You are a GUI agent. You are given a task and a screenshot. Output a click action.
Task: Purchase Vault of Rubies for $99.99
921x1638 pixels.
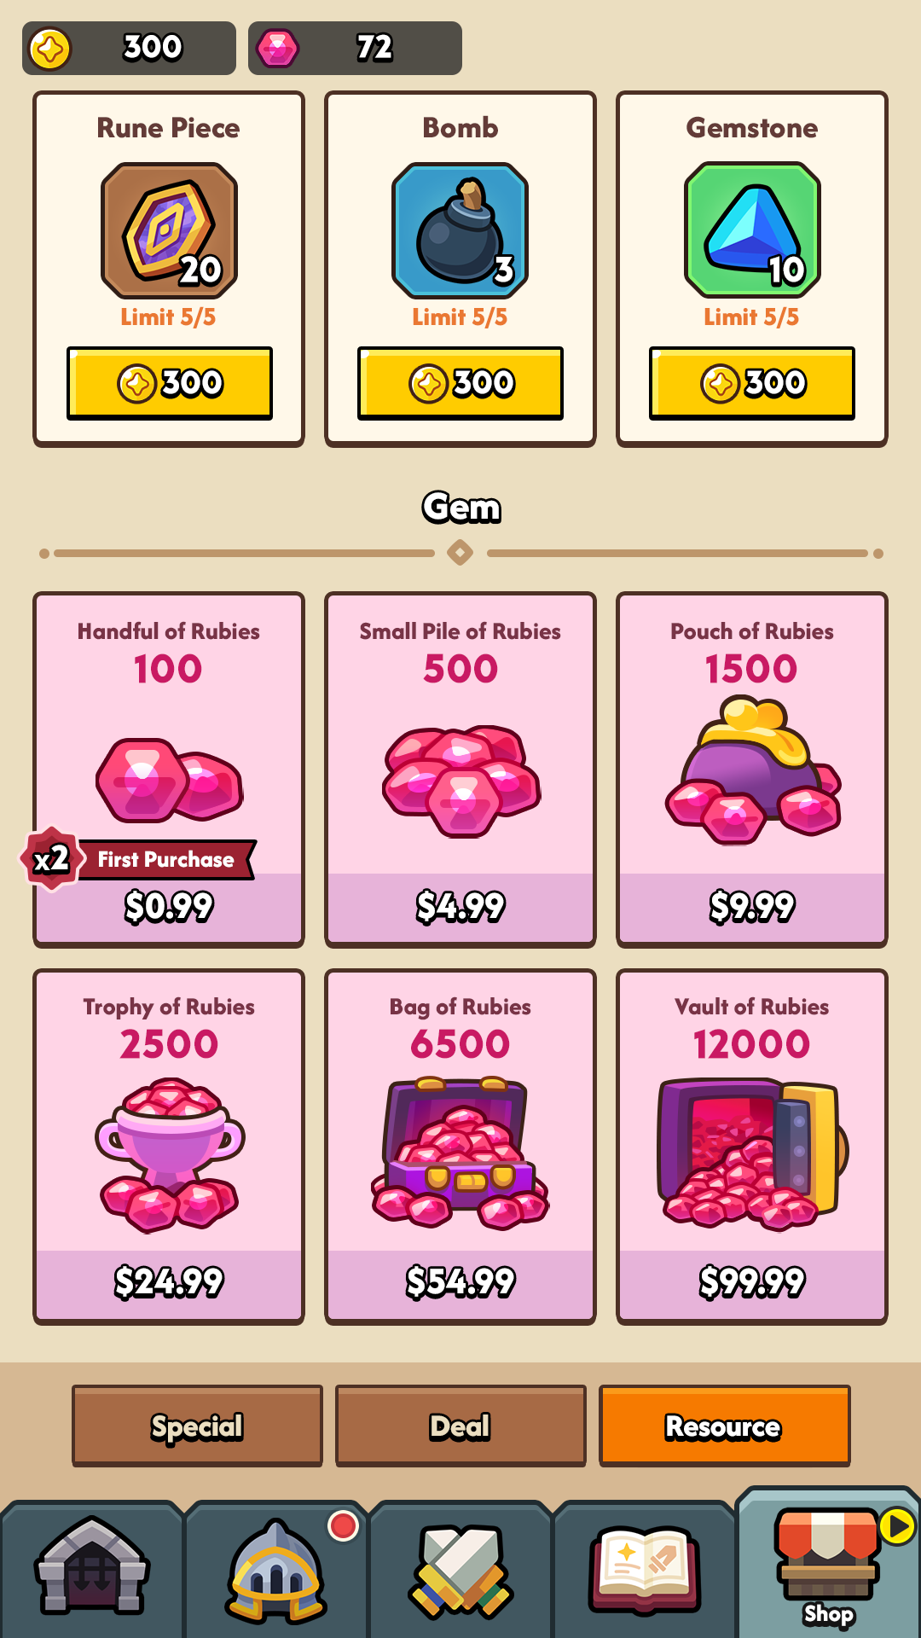point(752,1147)
